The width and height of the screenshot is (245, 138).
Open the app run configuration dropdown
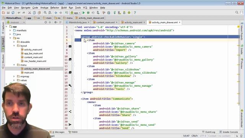(x=75, y=13)
